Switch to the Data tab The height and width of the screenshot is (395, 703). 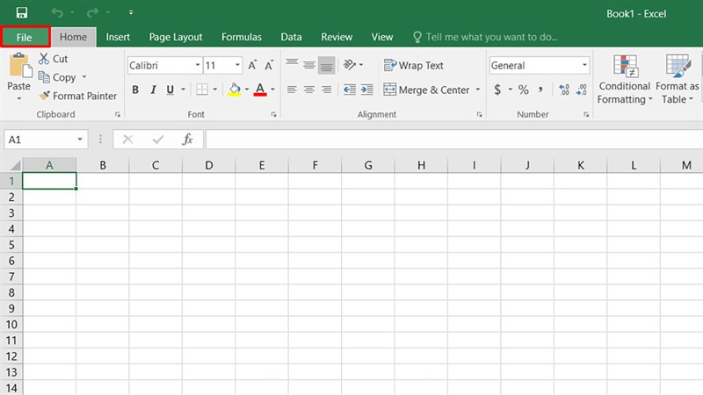pos(291,37)
